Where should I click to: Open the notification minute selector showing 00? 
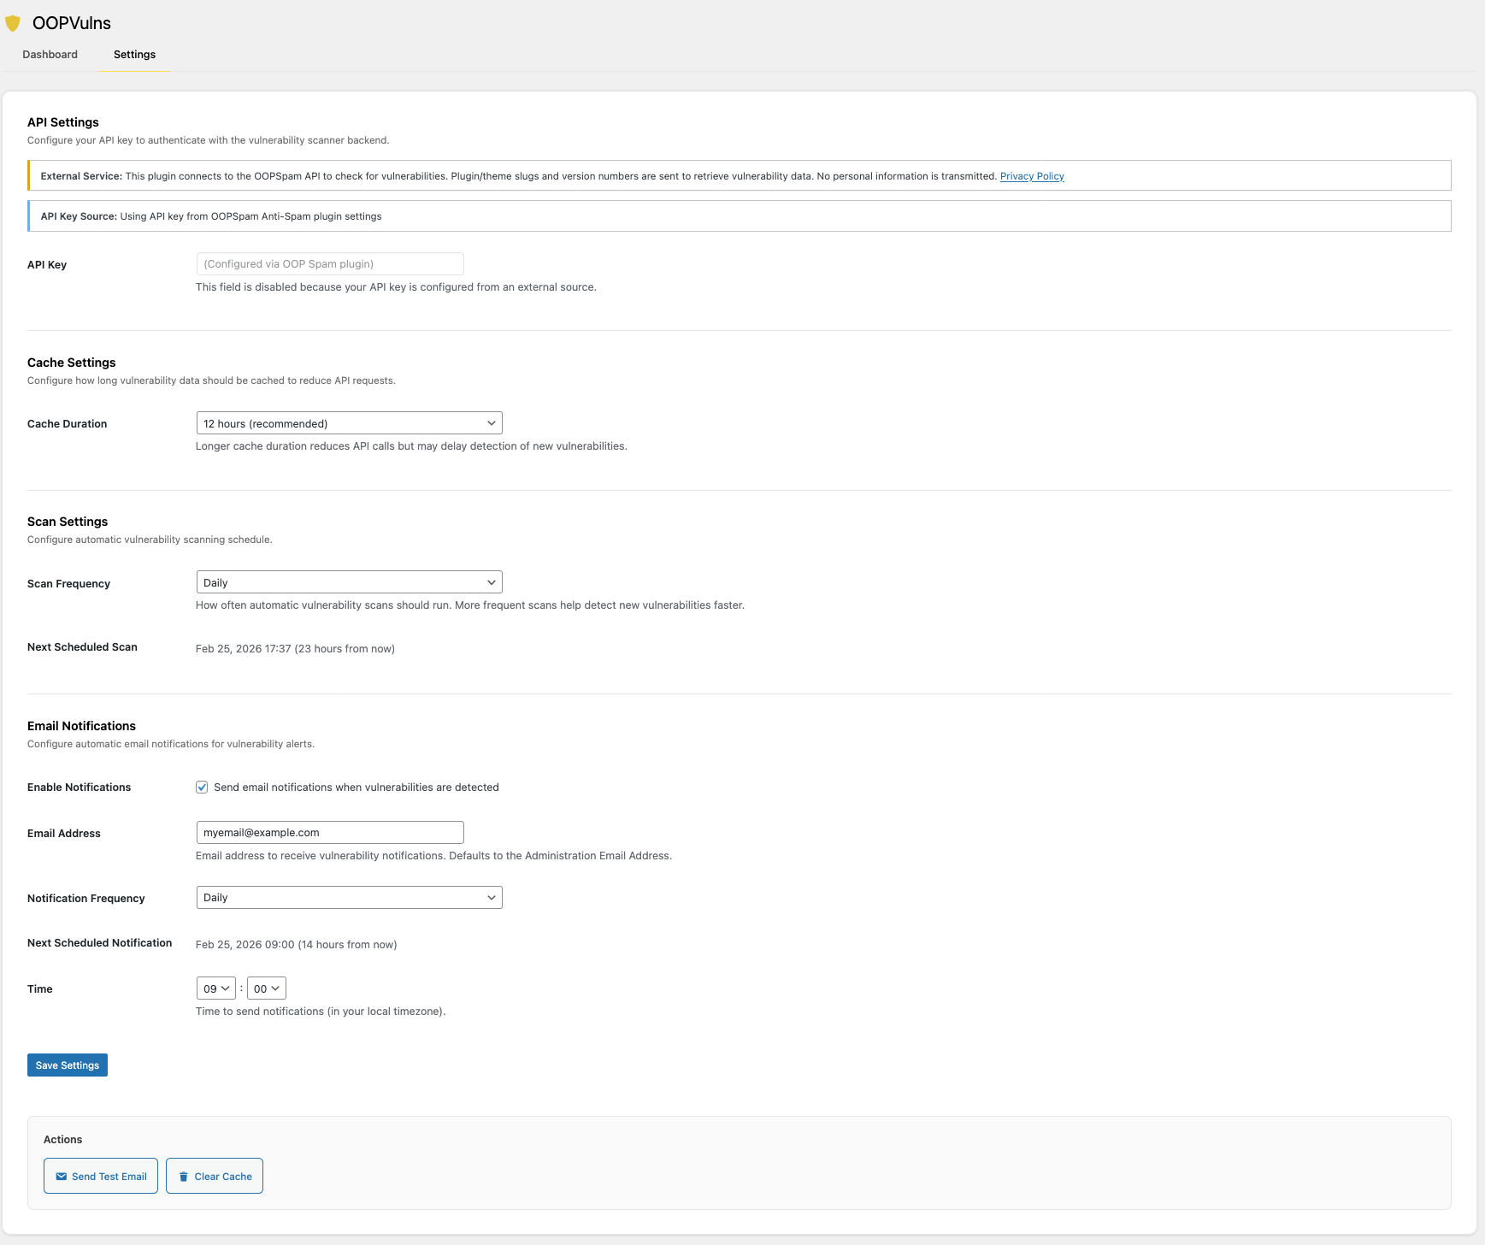(266, 988)
